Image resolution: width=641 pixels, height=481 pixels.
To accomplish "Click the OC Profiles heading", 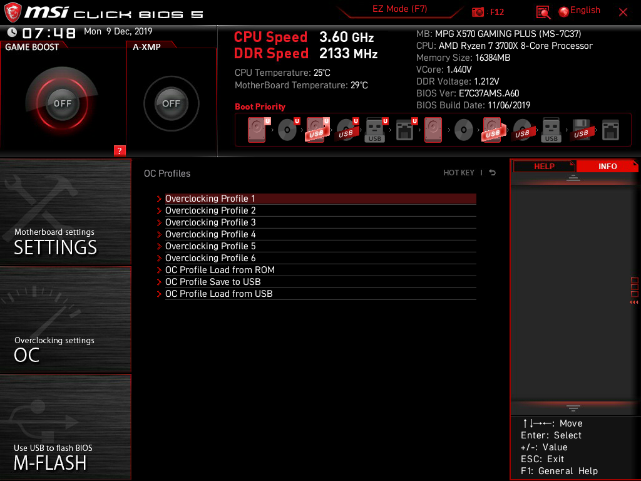I will coord(167,173).
